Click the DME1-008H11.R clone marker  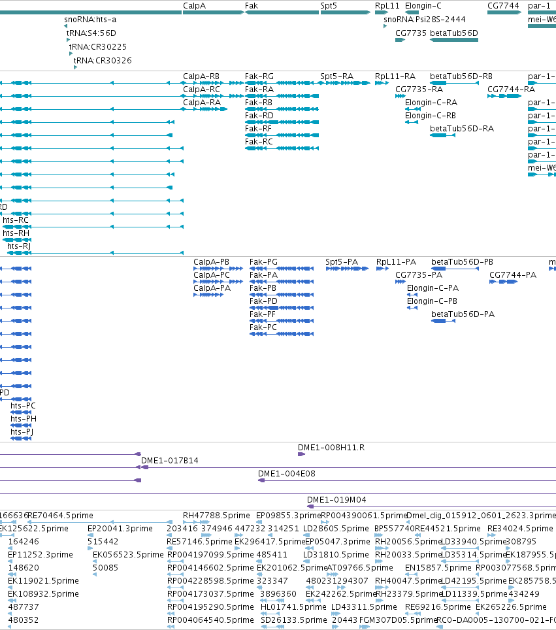301,454
